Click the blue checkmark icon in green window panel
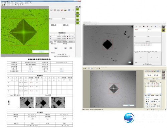The width and height of the screenshot is (167, 128). (x=69, y=10)
